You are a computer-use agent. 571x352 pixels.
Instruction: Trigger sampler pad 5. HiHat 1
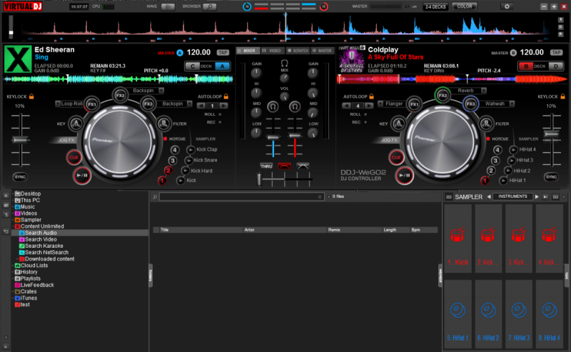(x=458, y=314)
